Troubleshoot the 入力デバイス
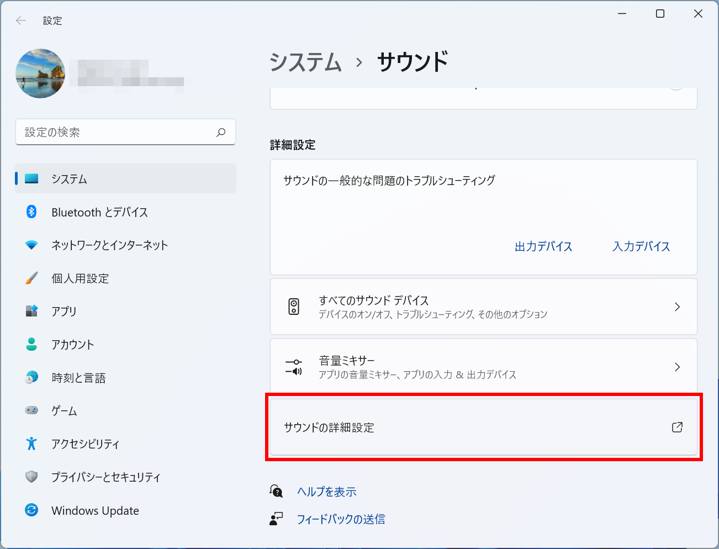 click(641, 246)
